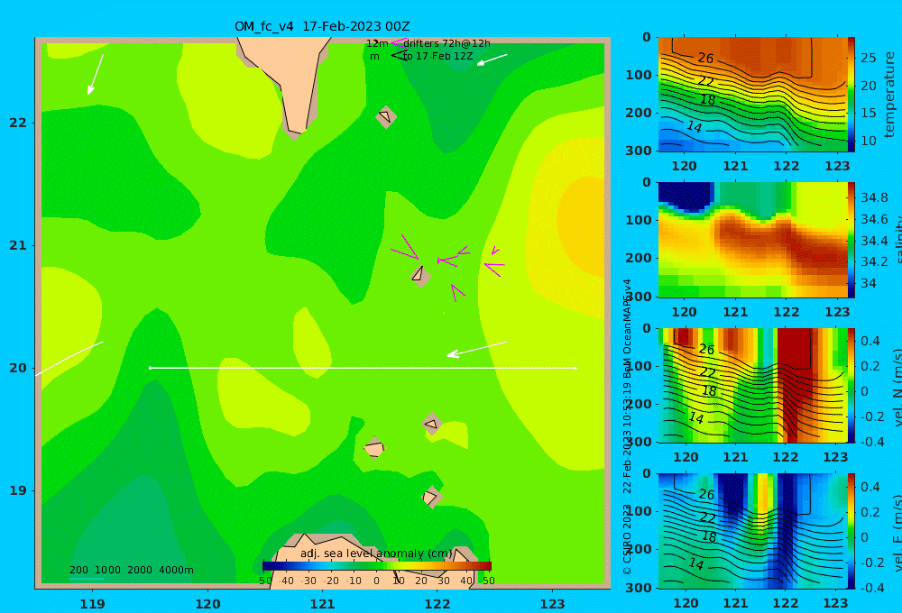
Task: Click the sea level anomaly colorbar
Action: click(x=377, y=566)
